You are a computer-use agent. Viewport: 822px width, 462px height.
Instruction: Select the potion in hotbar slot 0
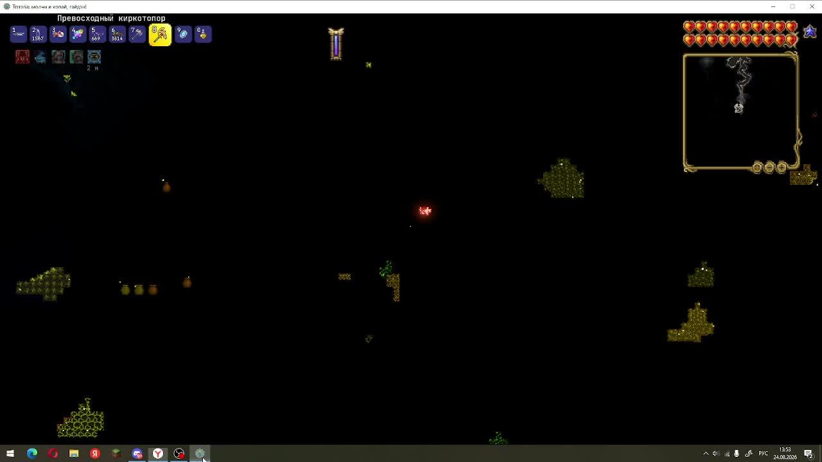[203, 33]
